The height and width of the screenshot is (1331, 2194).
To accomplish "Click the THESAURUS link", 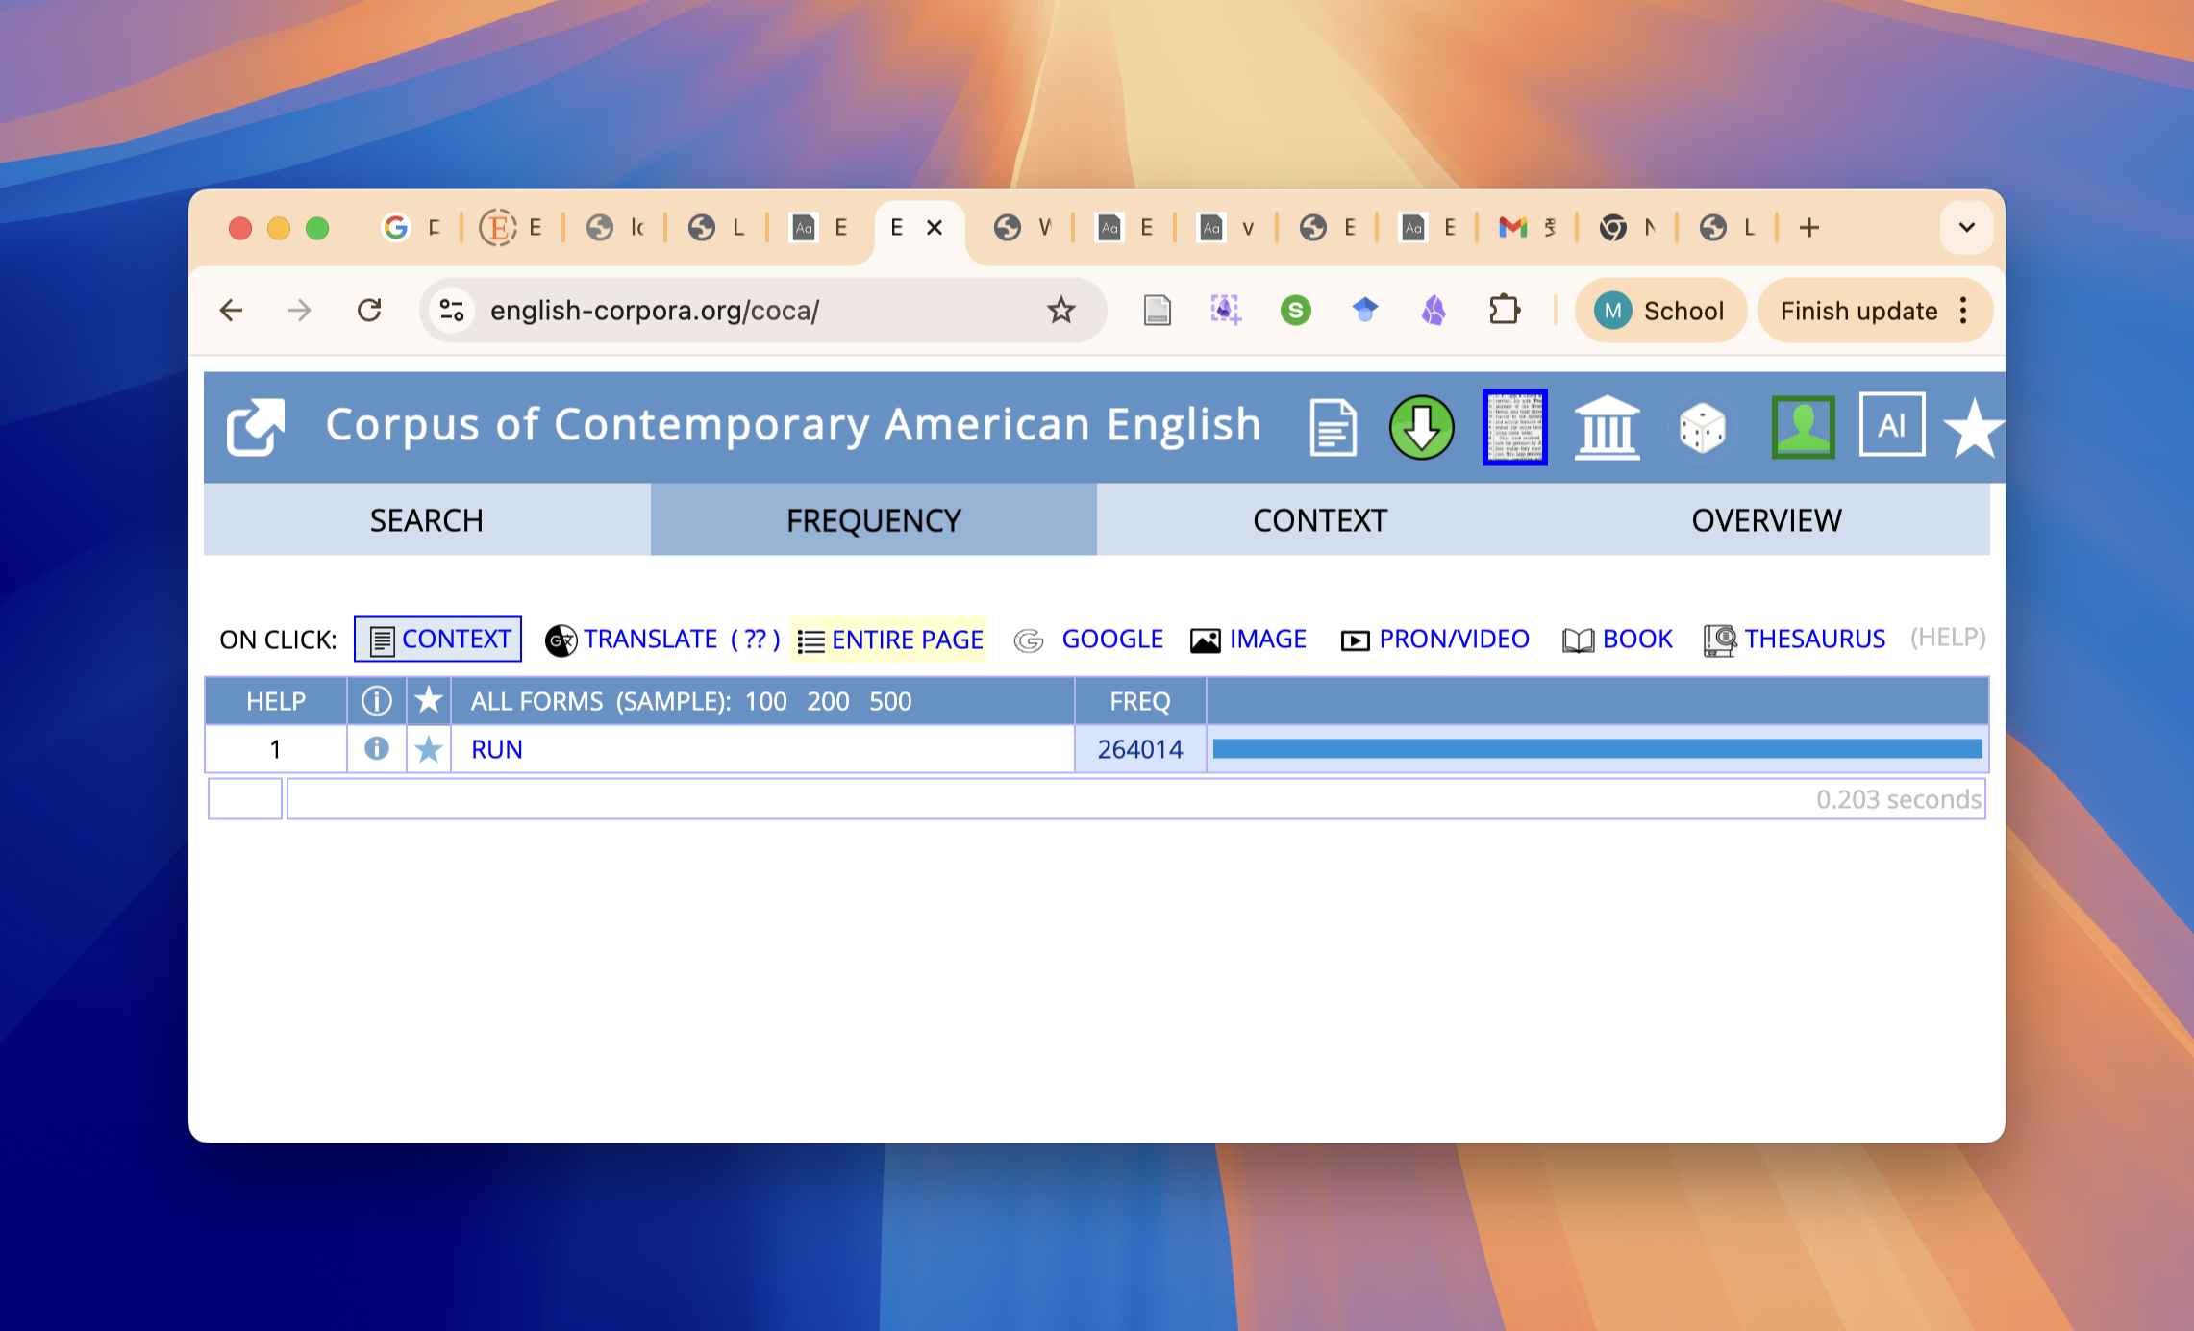I will tap(1813, 639).
